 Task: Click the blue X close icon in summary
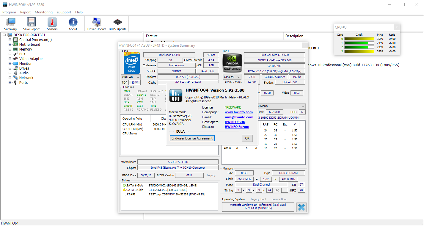click(x=301, y=207)
